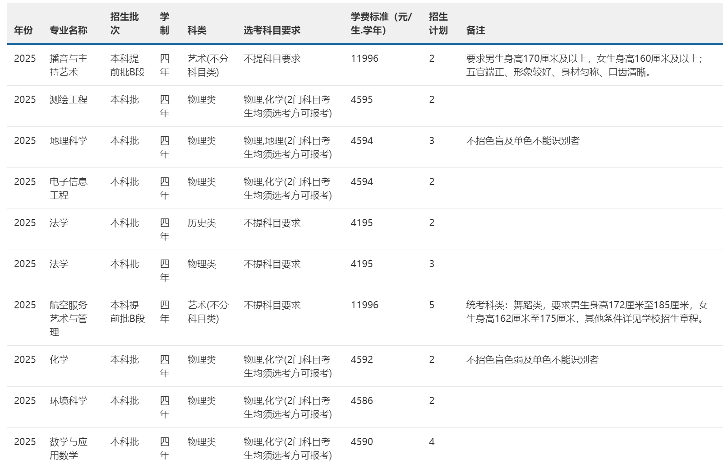Select the 物理,地理 subject requirement cell

287,147
